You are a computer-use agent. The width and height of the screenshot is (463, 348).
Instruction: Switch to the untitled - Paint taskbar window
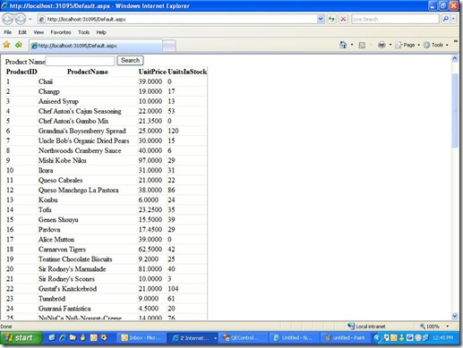pyautogui.click(x=346, y=338)
